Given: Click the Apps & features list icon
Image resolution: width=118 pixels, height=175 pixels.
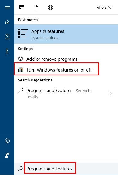Looking at the screenshot, I should click(x=23, y=33).
